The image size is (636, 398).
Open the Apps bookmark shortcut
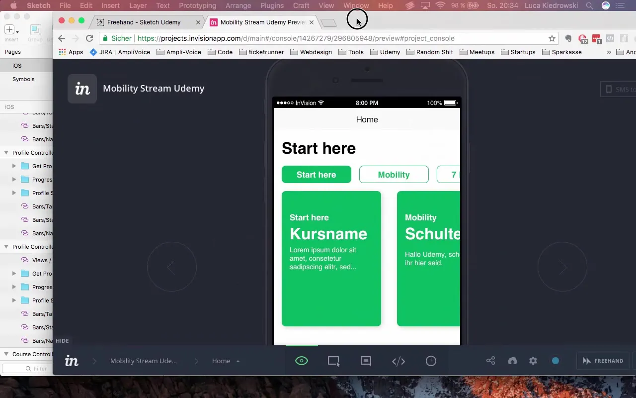click(x=71, y=52)
